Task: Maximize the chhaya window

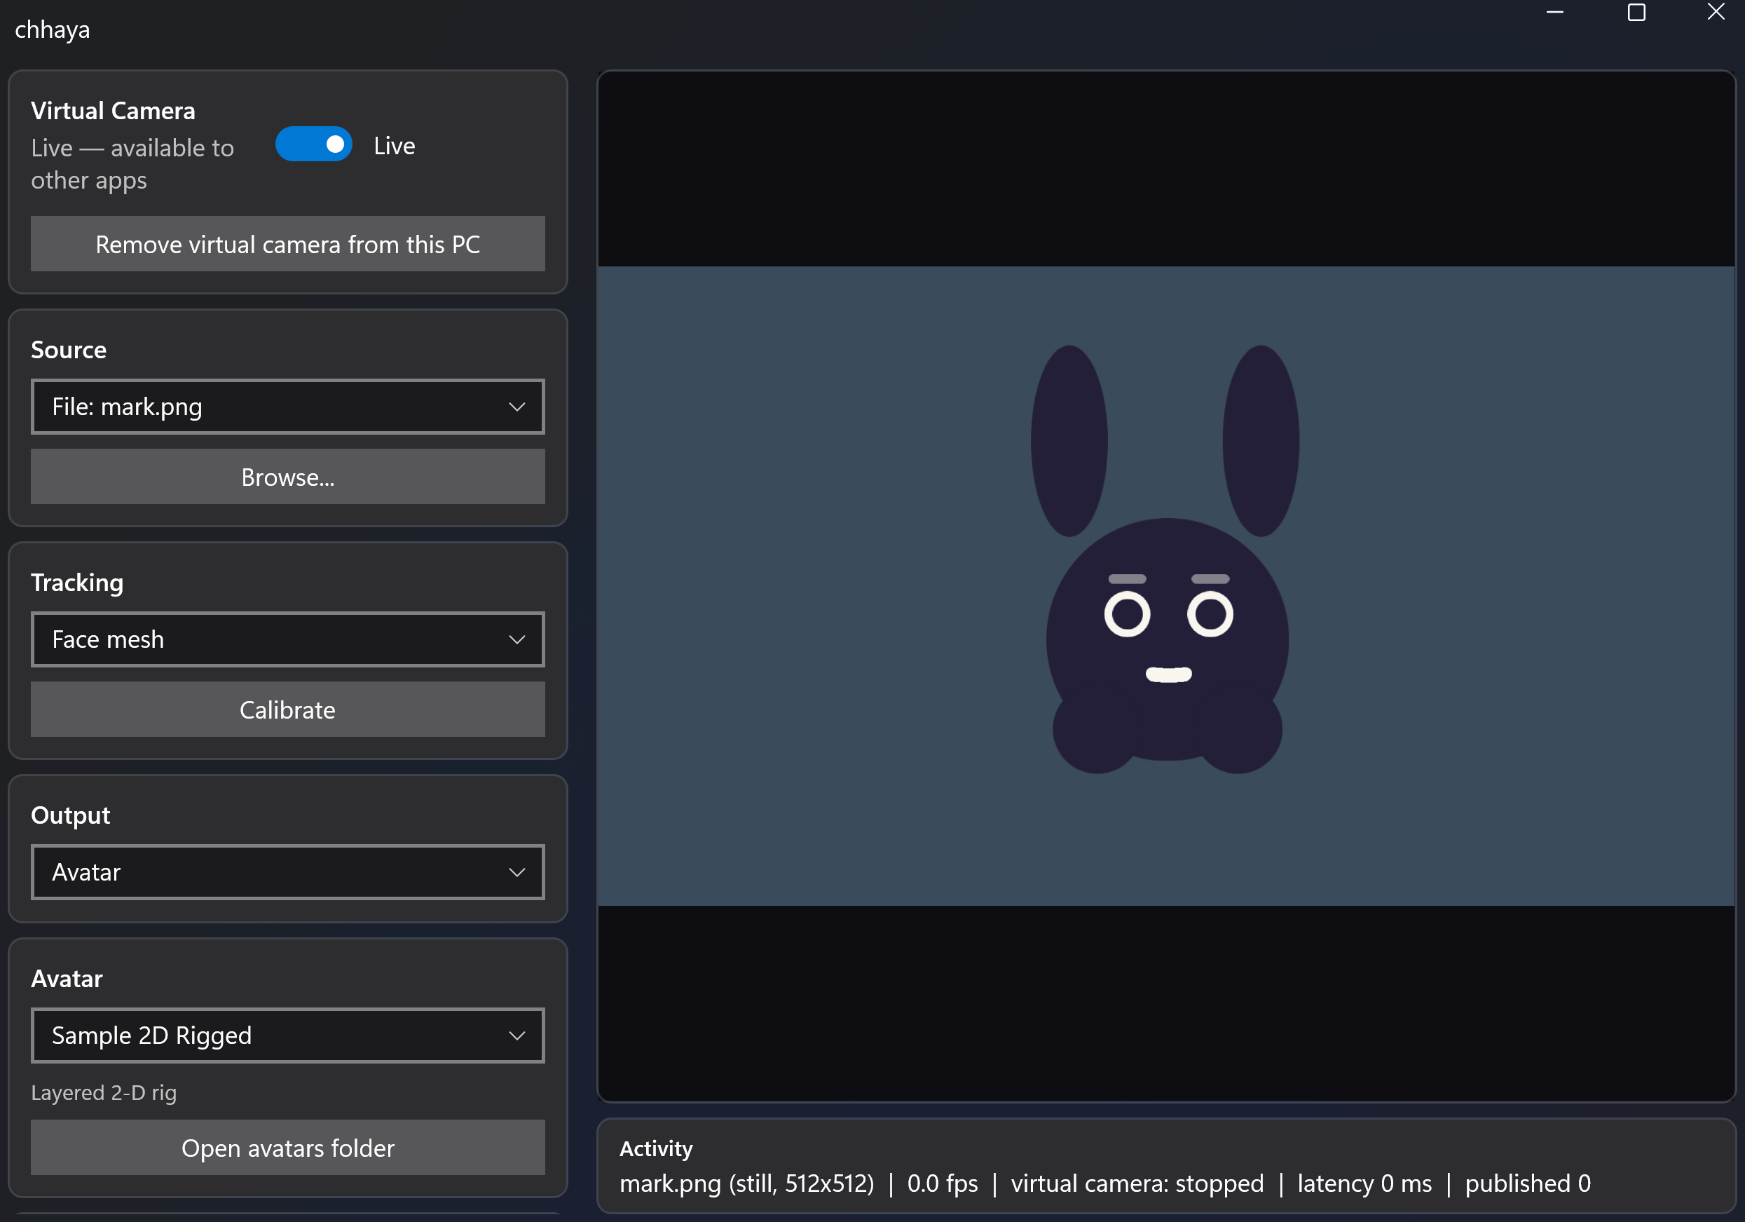Action: [x=1636, y=12]
